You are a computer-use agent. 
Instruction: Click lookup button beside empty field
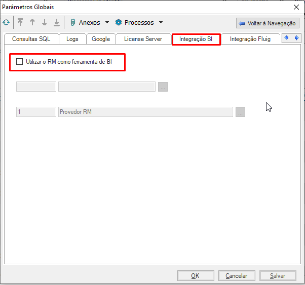pos(163,87)
